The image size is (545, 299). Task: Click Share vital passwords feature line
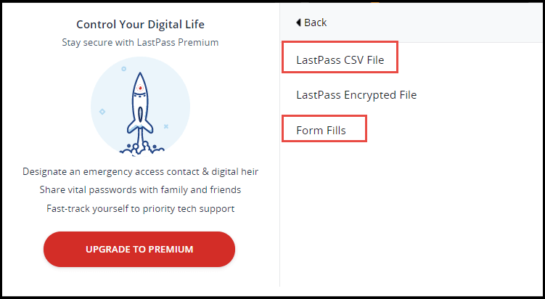pos(140,190)
